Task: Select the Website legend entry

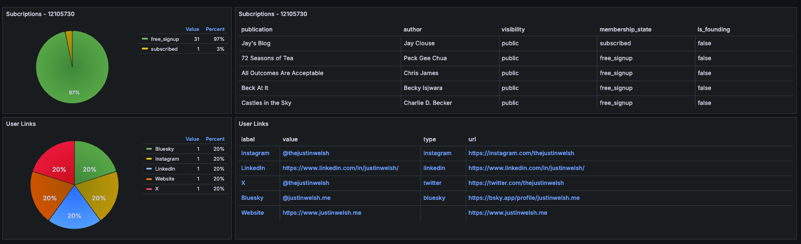Action: (x=165, y=179)
